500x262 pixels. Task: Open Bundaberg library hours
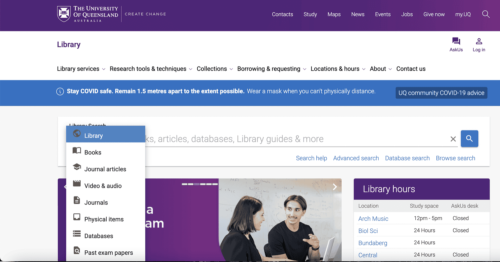(x=373, y=243)
